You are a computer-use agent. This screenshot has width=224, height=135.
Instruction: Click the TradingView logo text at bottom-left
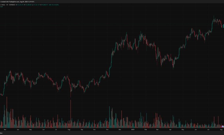1,134
